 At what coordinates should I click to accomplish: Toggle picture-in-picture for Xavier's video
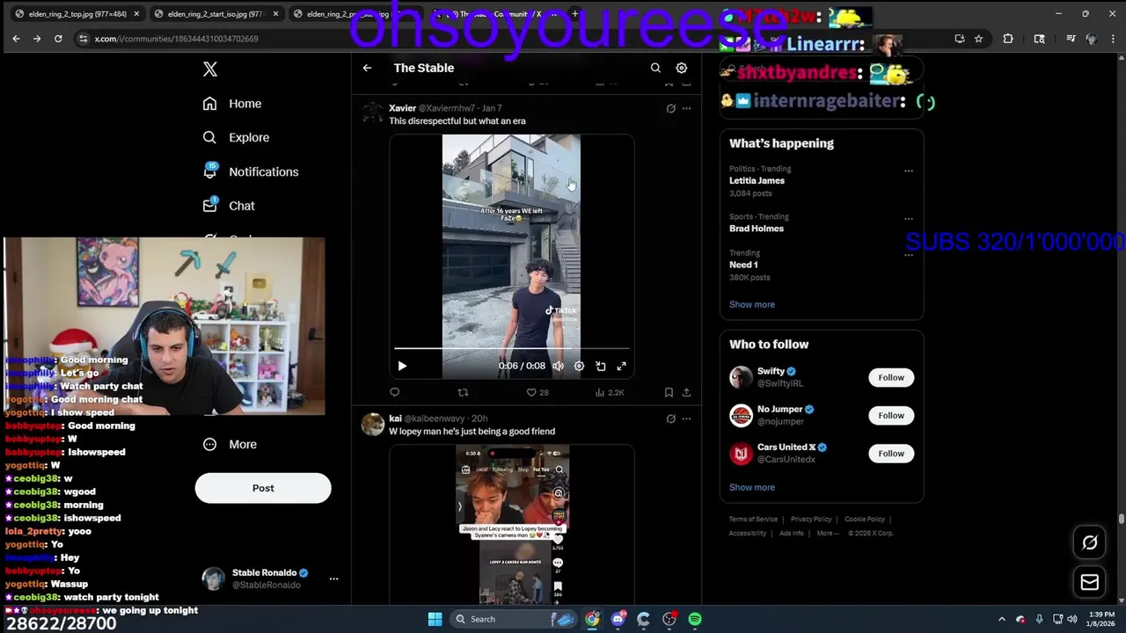[600, 366]
